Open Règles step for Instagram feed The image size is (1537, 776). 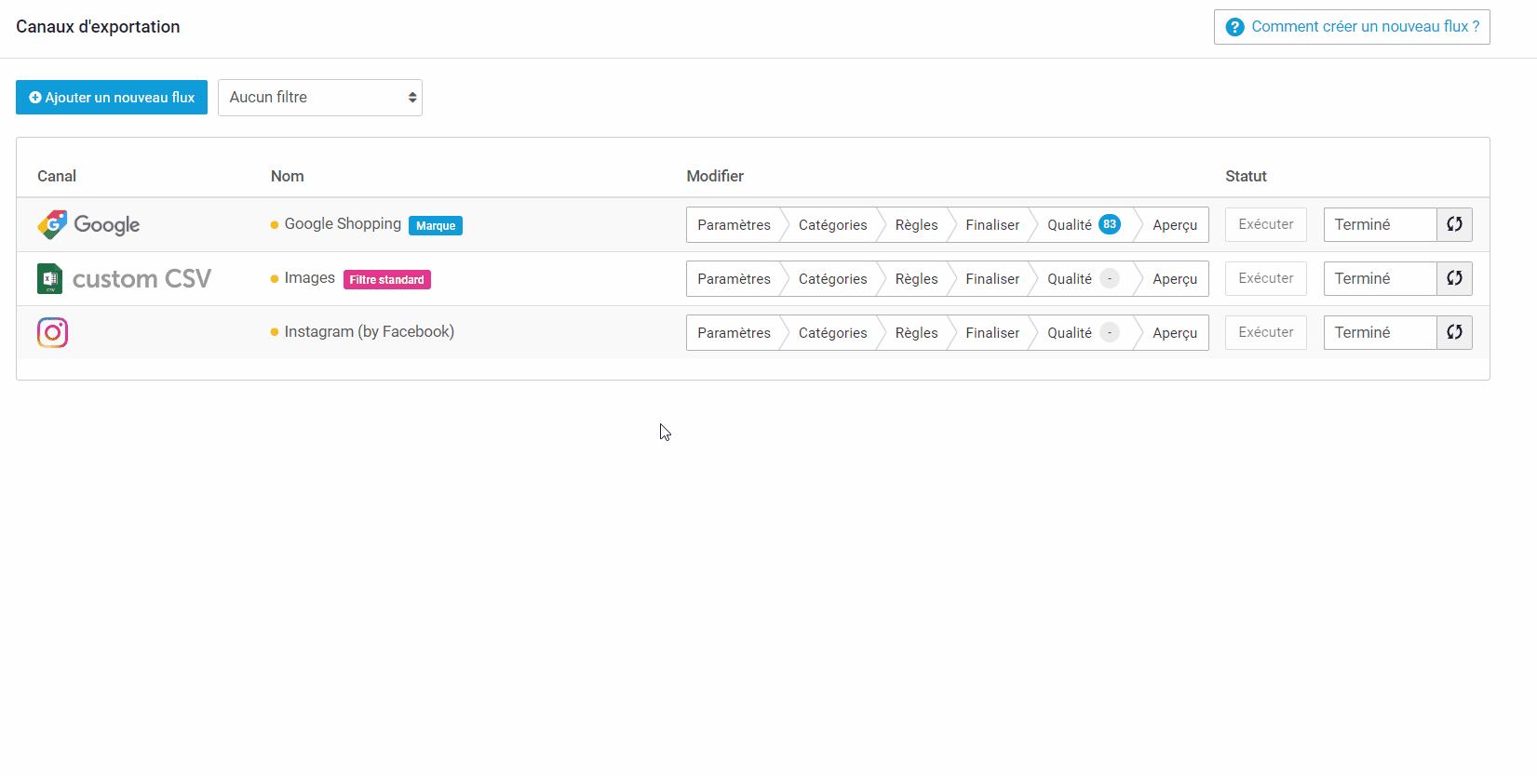click(916, 332)
